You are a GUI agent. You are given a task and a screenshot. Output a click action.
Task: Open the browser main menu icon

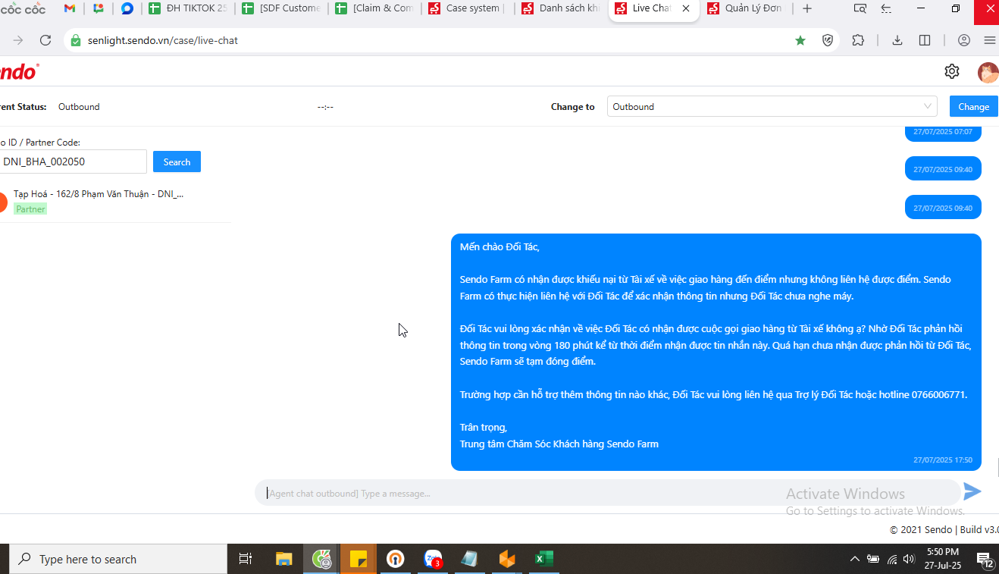[990, 40]
